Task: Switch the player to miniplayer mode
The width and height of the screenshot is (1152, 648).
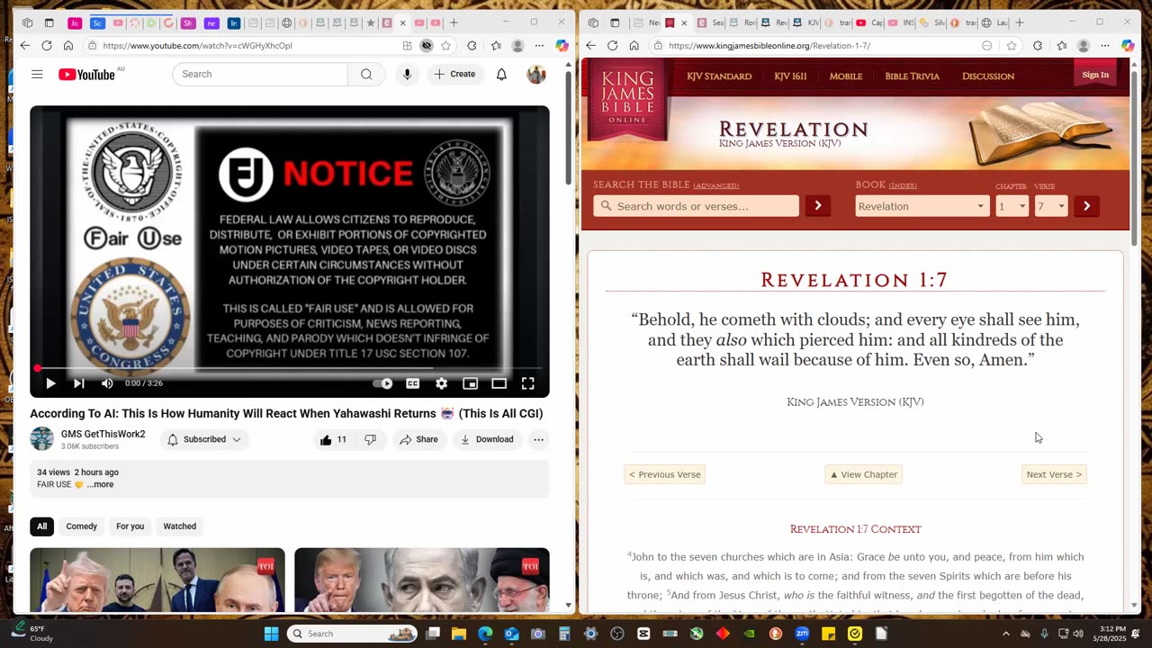Action: (x=470, y=383)
